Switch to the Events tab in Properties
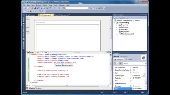 coord(129,60)
